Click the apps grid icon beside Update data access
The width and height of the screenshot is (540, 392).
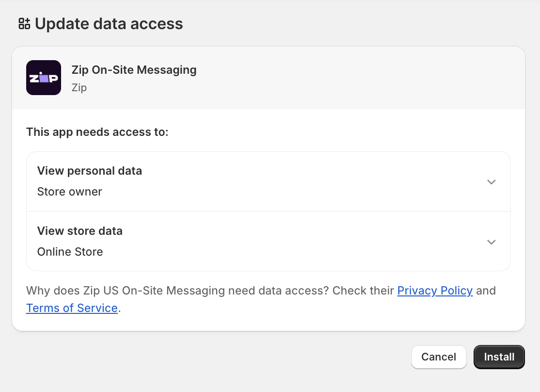coord(24,24)
